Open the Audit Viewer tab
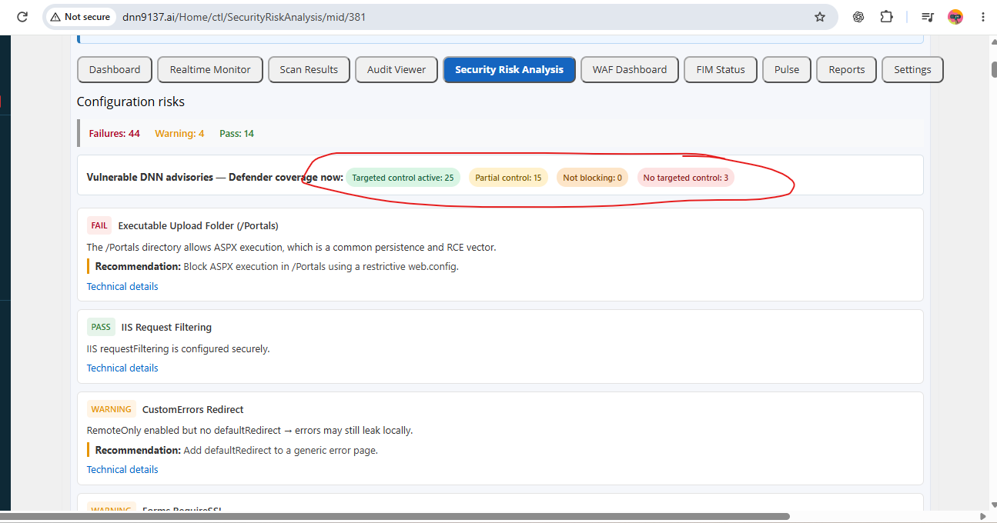 click(396, 69)
